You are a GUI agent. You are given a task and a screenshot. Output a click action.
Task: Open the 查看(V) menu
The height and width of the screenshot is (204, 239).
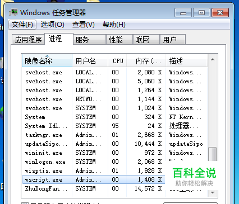pyautogui.click(x=84, y=25)
